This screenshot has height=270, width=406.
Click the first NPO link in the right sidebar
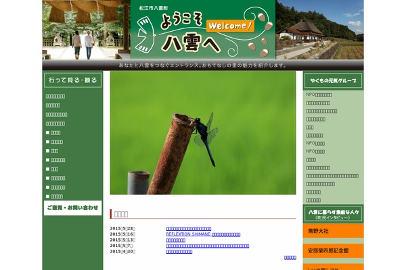(x=319, y=94)
